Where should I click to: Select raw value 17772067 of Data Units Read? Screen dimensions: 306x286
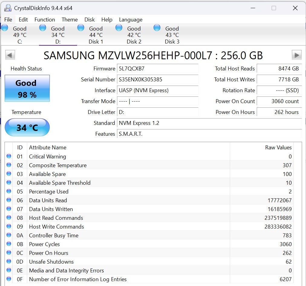279,200
